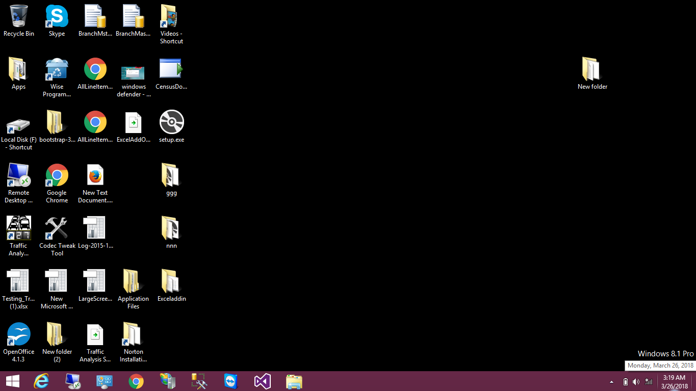
Task: Launch TeamViewer from the taskbar
Action: click(x=231, y=381)
